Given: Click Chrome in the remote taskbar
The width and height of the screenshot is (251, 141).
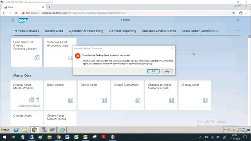Looking at the screenshot, I should tap(34, 130).
